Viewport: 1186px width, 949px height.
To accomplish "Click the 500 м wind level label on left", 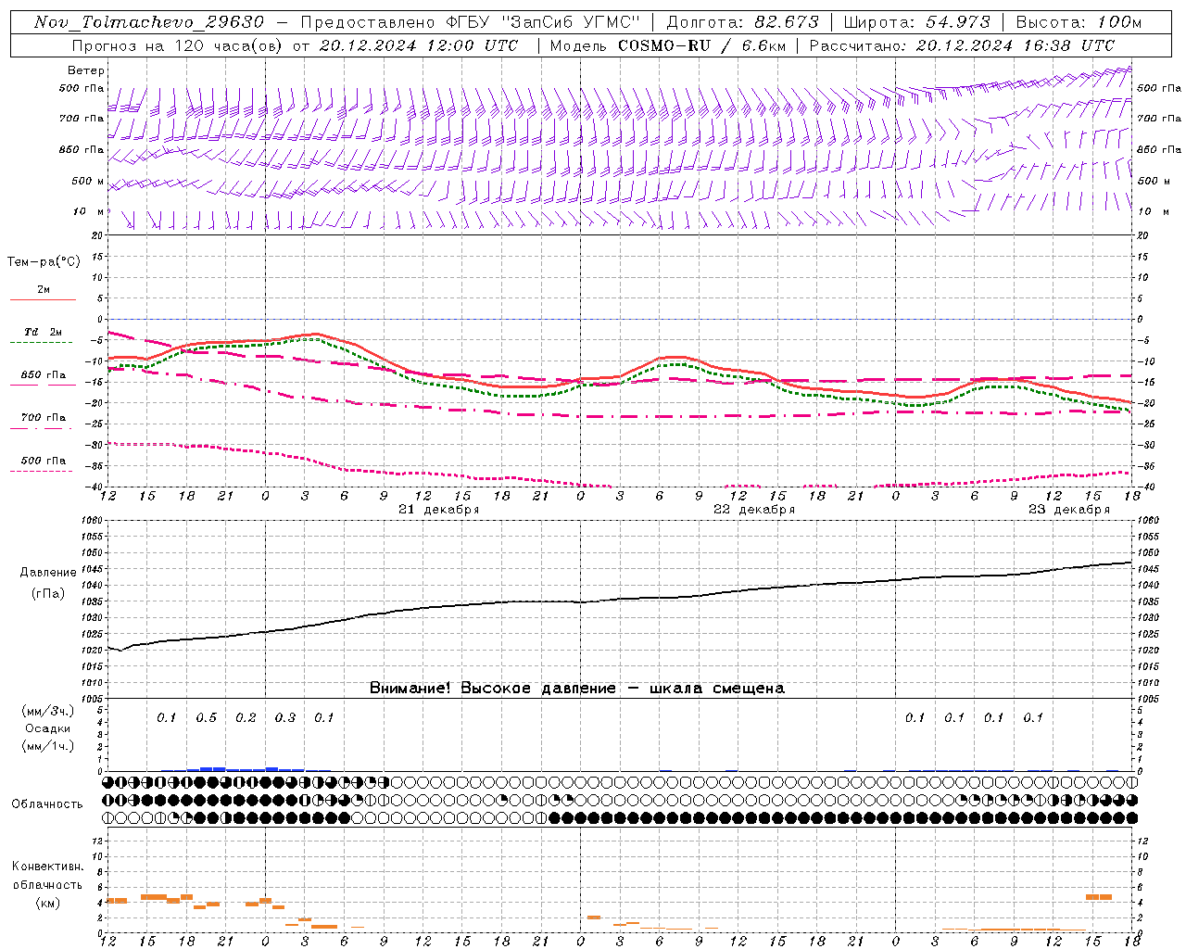I will (x=88, y=181).
